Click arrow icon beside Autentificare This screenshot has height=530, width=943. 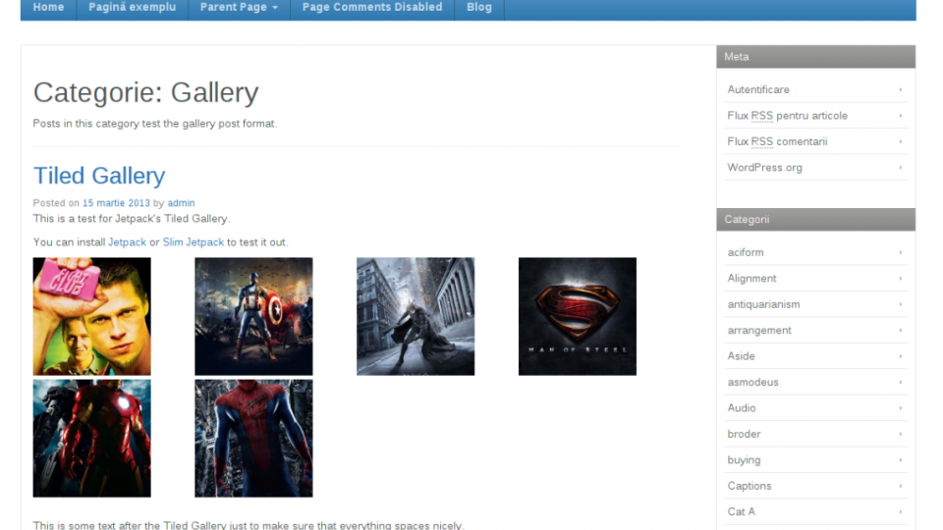pos(901,89)
